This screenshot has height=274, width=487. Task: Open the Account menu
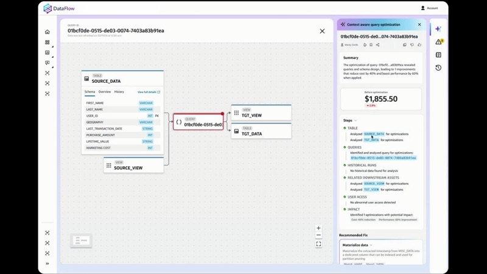coord(429,8)
